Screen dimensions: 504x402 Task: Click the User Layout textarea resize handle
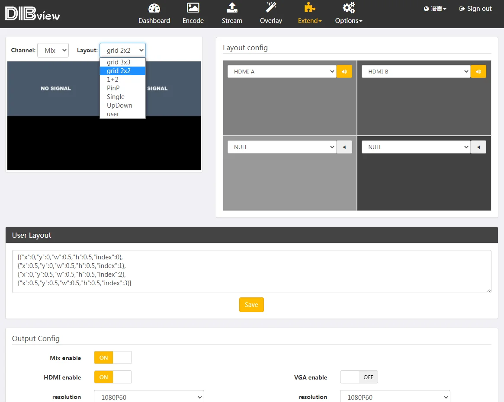[x=488, y=290]
